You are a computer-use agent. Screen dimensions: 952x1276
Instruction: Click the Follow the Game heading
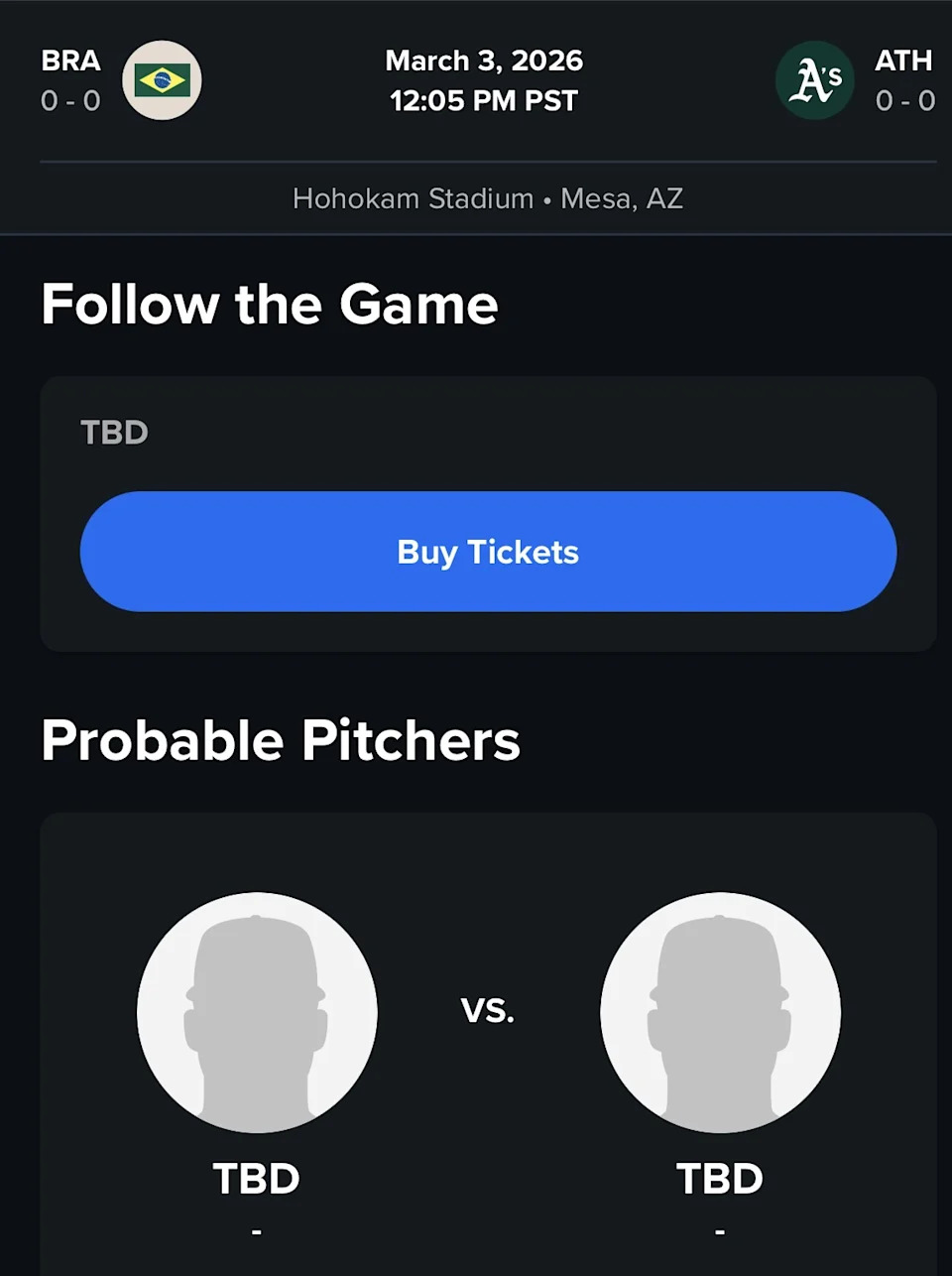(270, 304)
